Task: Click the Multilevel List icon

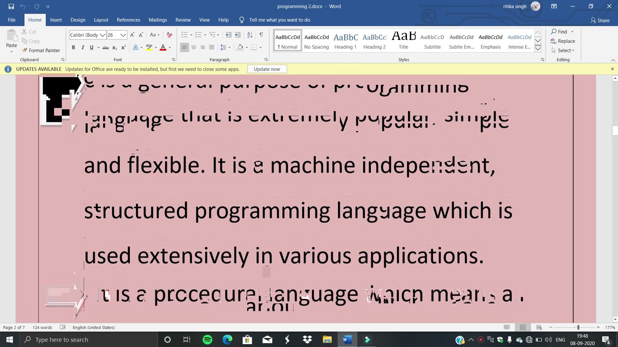Action: click(212, 35)
